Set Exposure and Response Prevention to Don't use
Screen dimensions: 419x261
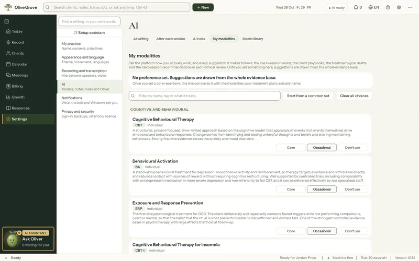click(x=352, y=231)
